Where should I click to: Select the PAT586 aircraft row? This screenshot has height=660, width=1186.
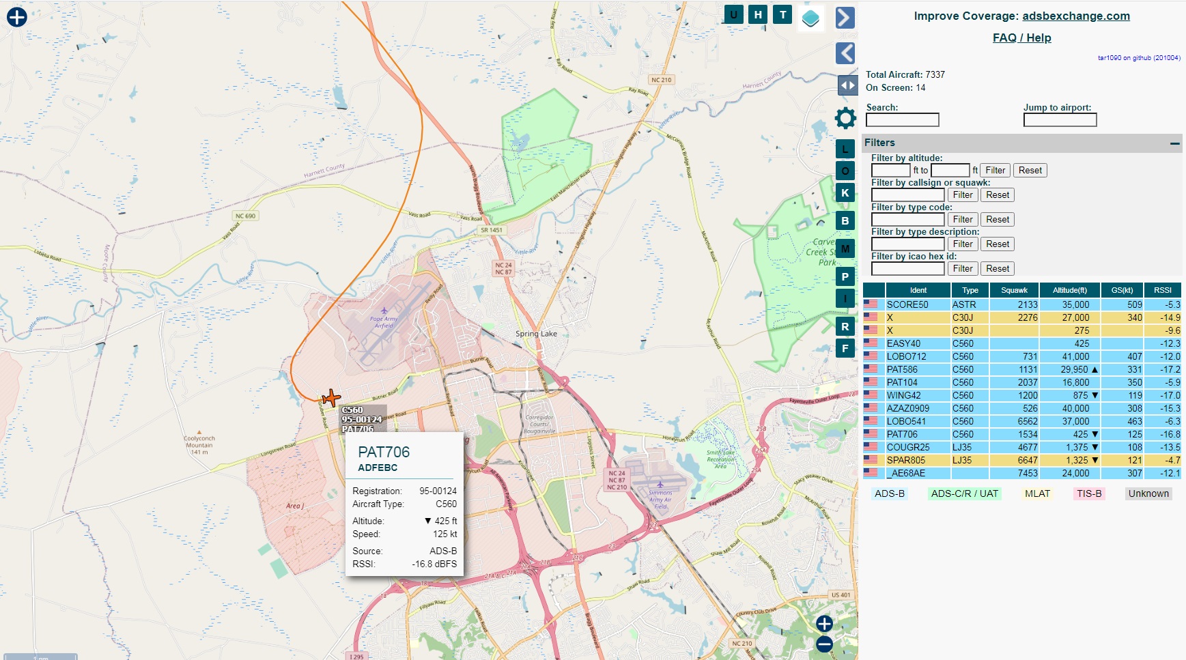(x=1022, y=369)
